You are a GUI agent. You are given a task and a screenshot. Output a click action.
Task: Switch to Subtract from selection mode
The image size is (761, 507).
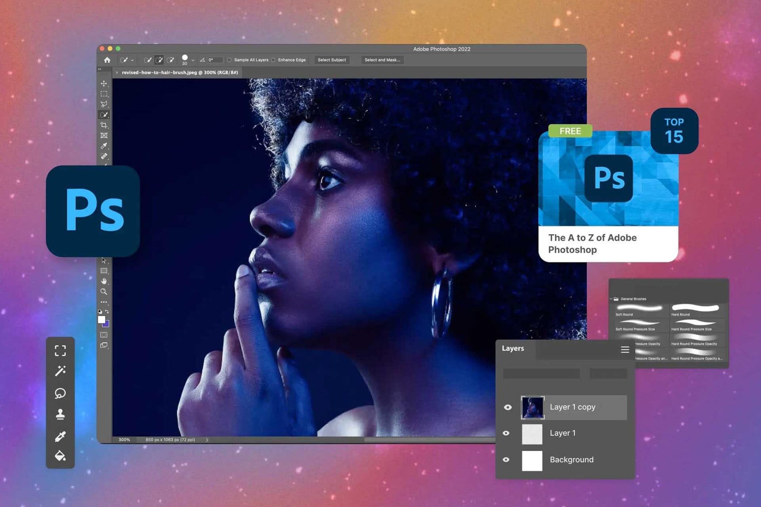coord(170,60)
